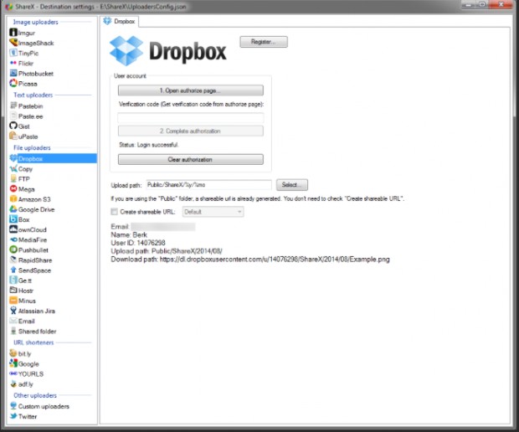Click the TinyPic icon
The image size is (519, 432).
(x=13, y=53)
